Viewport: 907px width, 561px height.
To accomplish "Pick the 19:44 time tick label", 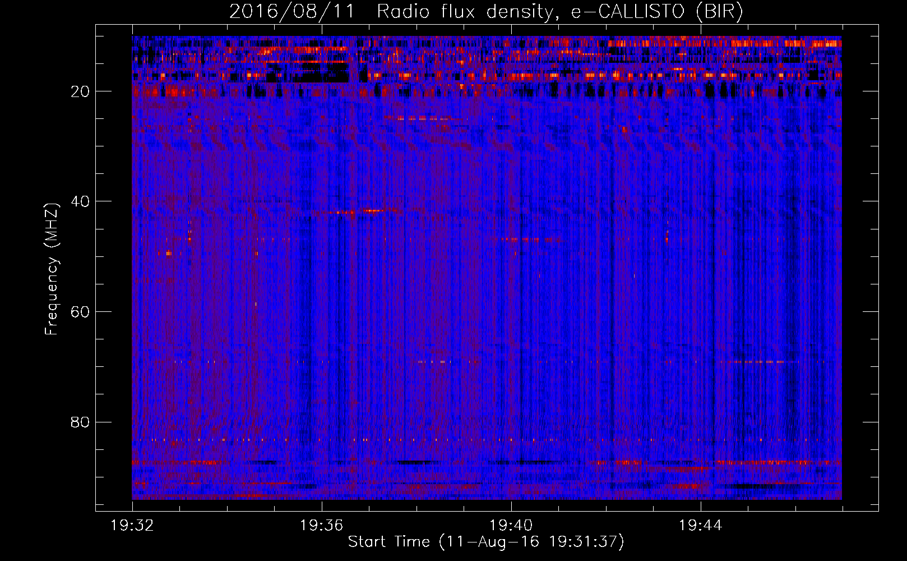I will point(700,526).
